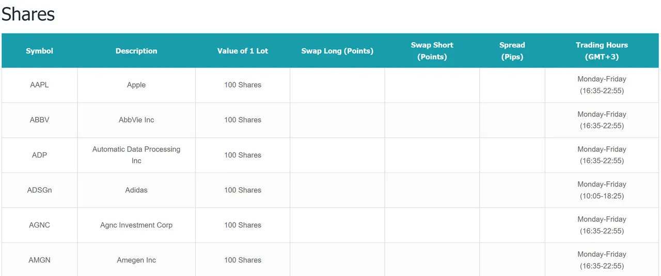Select the Value of 1 Lot header
661x276 pixels.
click(243, 51)
